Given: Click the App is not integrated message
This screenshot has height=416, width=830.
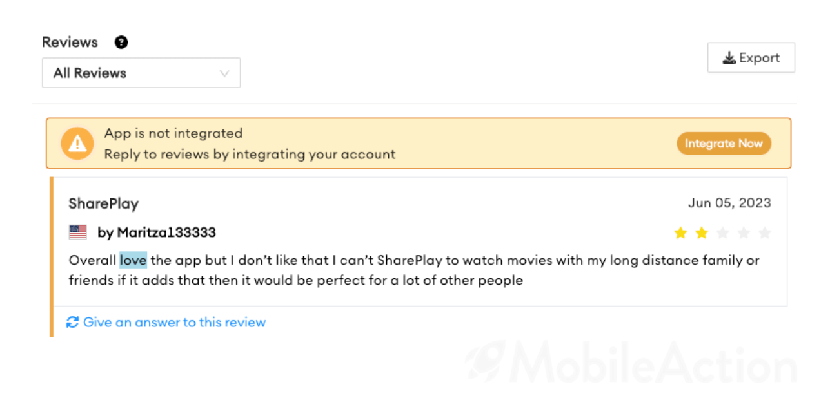Looking at the screenshot, I should tap(173, 133).
